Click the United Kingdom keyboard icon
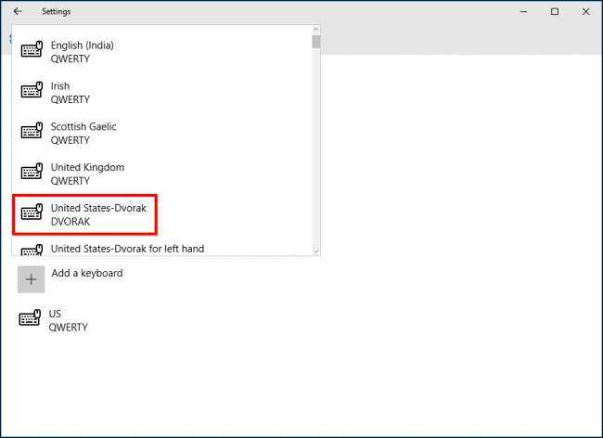This screenshot has width=603, height=438. (x=32, y=171)
